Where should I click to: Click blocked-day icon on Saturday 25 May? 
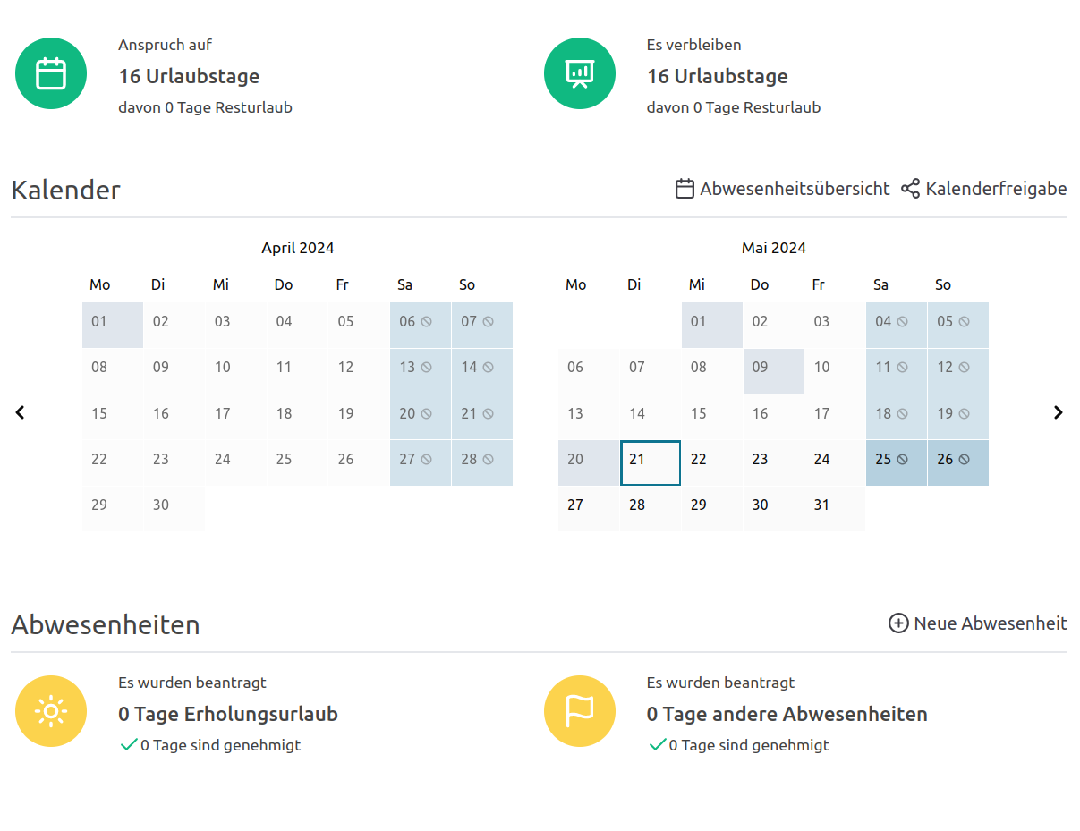pyautogui.click(x=902, y=460)
